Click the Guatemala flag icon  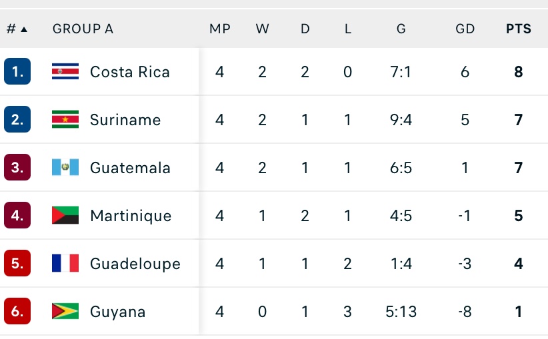tap(65, 168)
